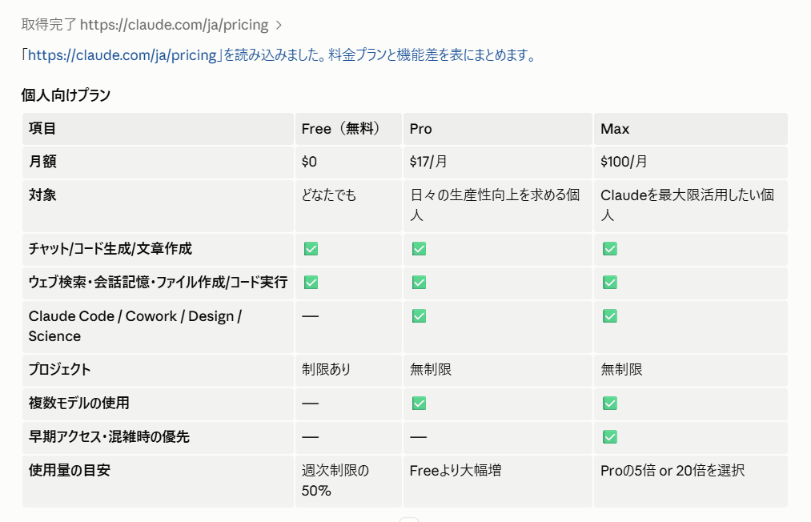This screenshot has height=522, width=811.
Task: Click the Free checkmark in ウェブ検索 row
Action: coord(311,283)
